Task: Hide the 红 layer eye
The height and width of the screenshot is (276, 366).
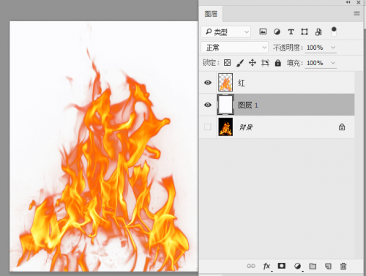Action: (208, 83)
